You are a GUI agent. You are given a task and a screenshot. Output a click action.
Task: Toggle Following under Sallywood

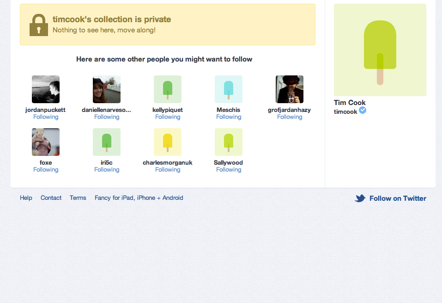(228, 170)
